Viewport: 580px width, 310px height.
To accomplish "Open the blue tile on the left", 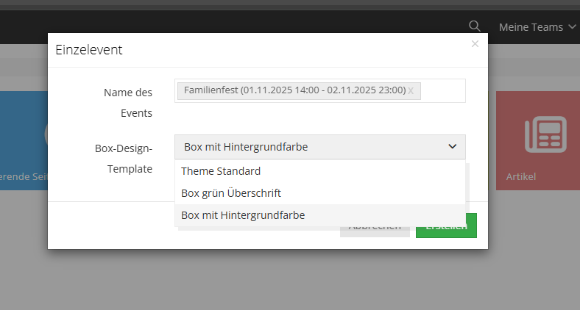I will (x=24, y=140).
